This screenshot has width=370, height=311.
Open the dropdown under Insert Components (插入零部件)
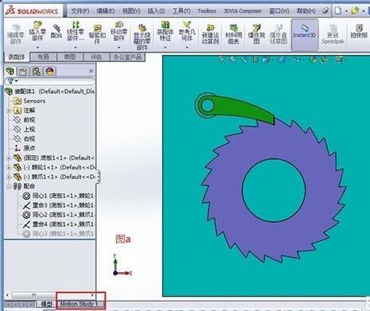(x=37, y=48)
